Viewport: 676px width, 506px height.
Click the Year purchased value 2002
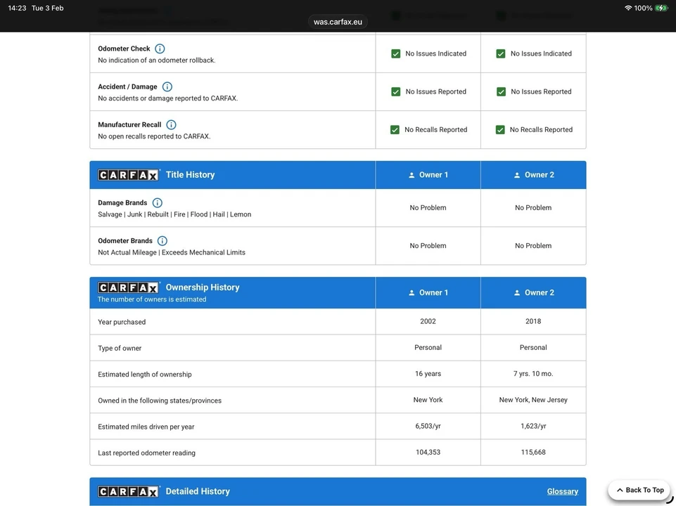click(428, 321)
